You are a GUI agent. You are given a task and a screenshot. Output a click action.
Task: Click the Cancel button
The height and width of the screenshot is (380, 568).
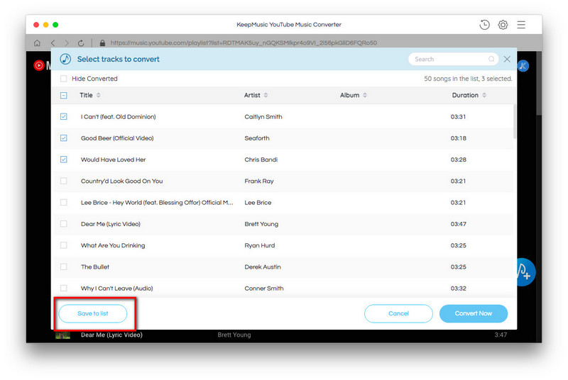(398, 313)
